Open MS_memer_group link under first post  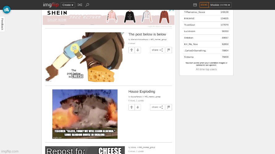click(159, 39)
